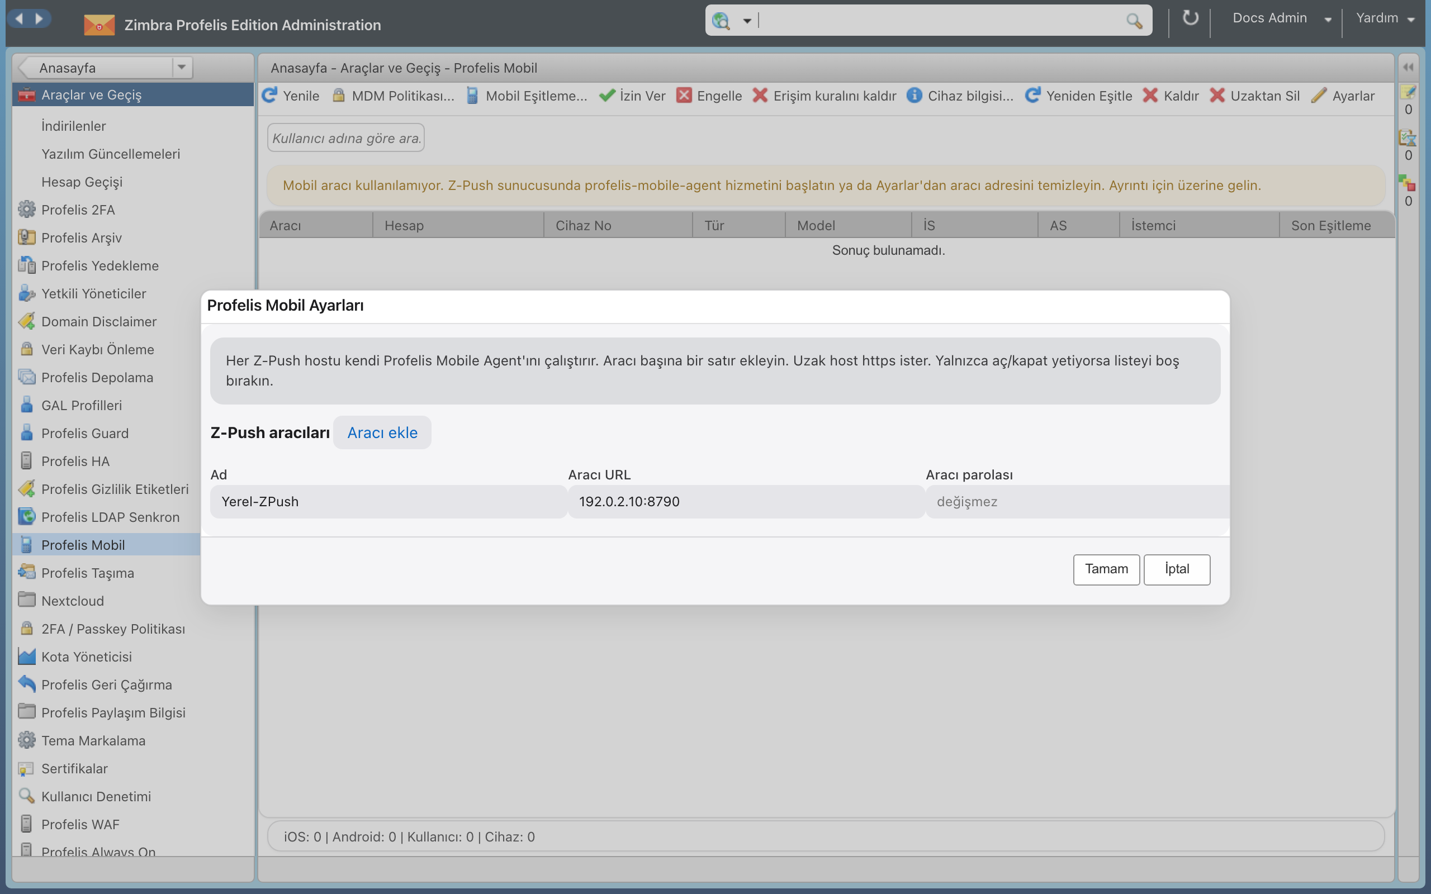Click the Aracı ekle button

(x=382, y=432)
